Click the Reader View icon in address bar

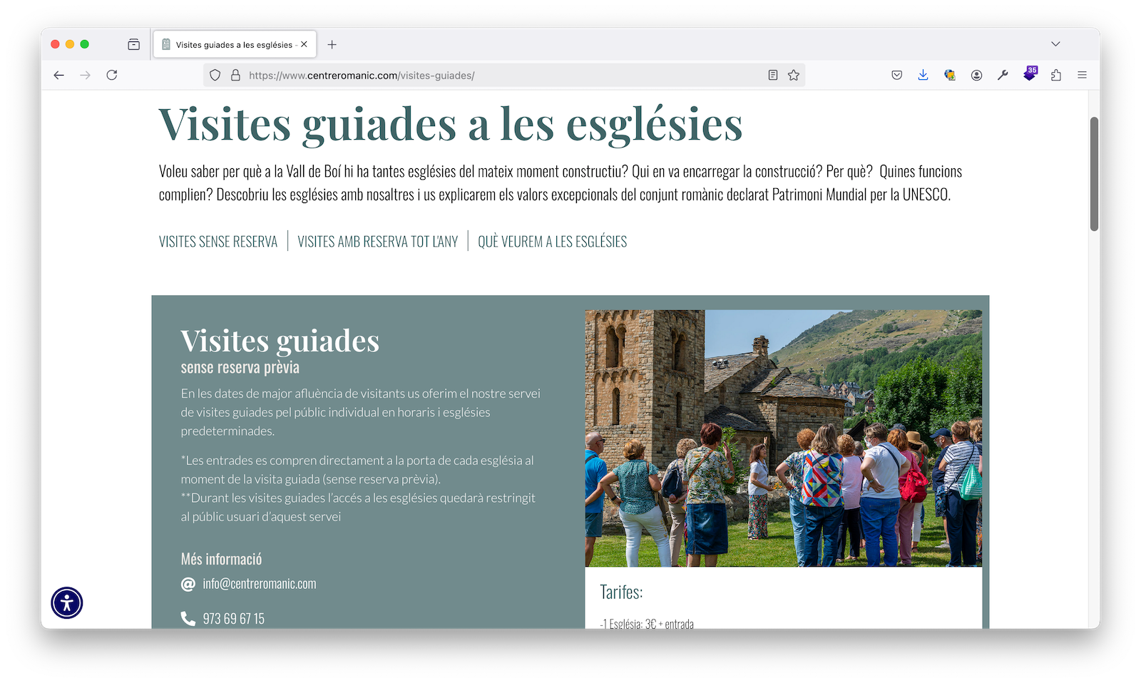pyautogui.click(x=772, y=75)
